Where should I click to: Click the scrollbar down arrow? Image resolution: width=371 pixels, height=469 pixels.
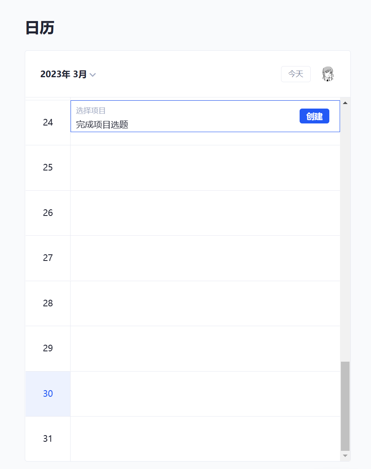345,456
